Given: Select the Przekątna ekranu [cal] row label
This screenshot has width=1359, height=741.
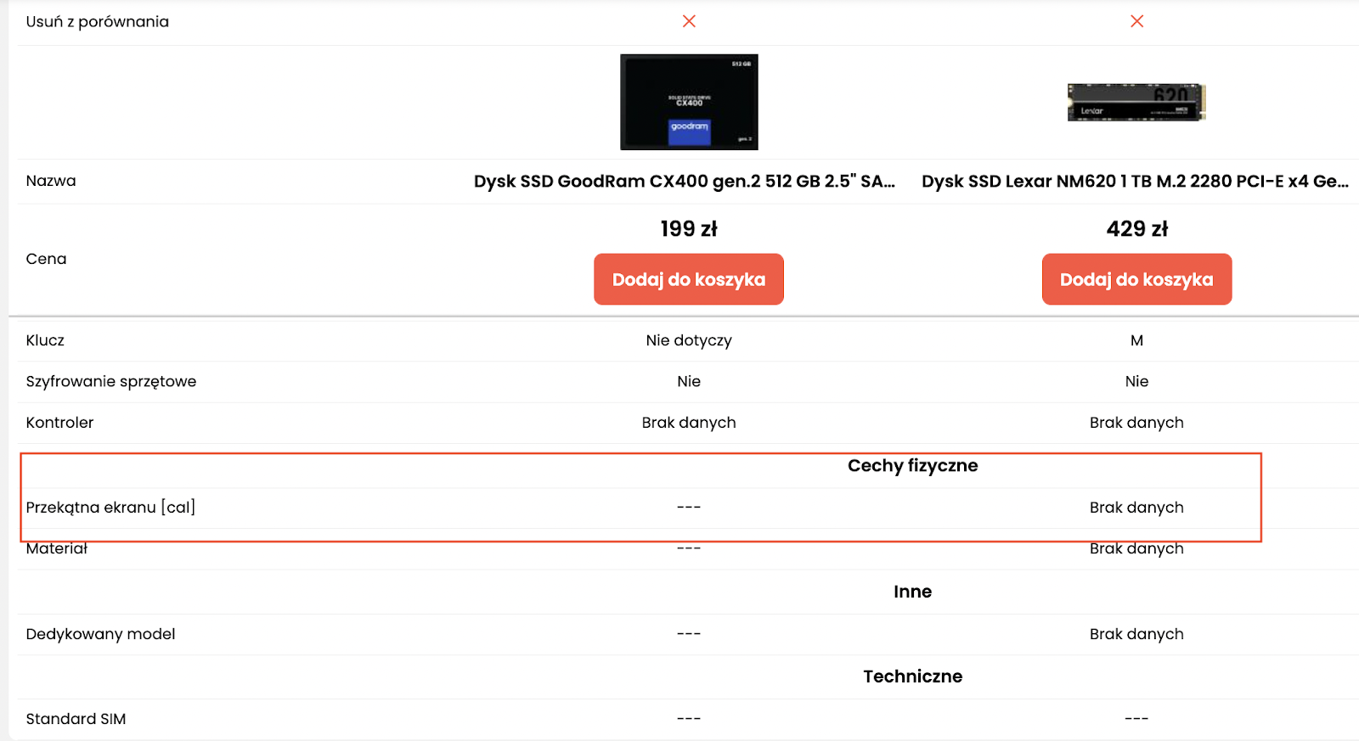Looking at the screenshot, I should pos(110,508).
